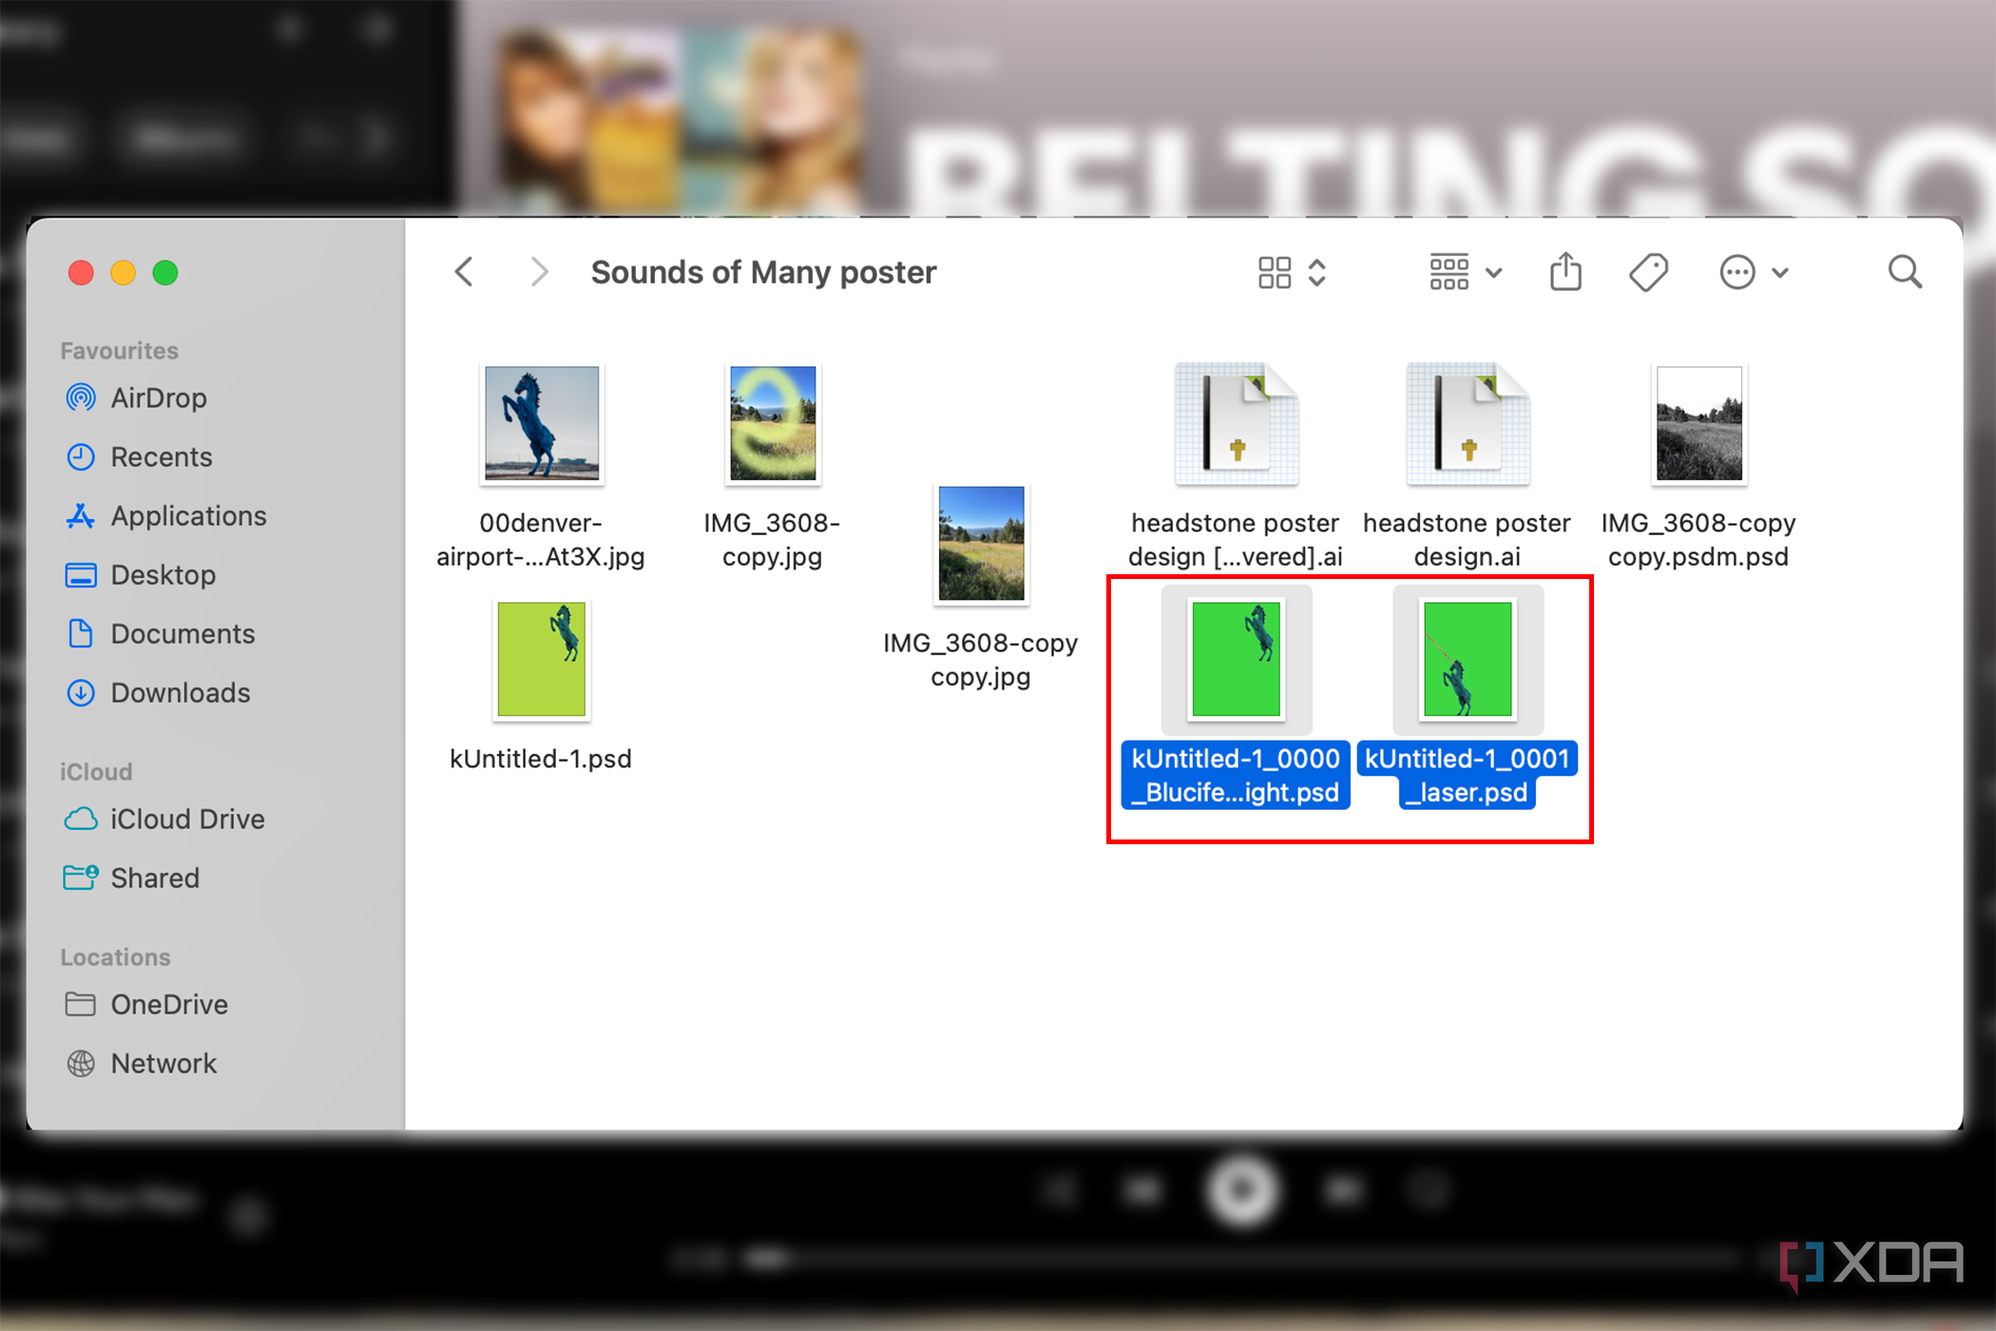Click the play button in the music player
This screenshot has width=1996, height=1331.
click(x=1241, y=1189)
